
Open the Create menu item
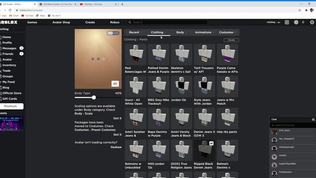[x=90, y=22]
